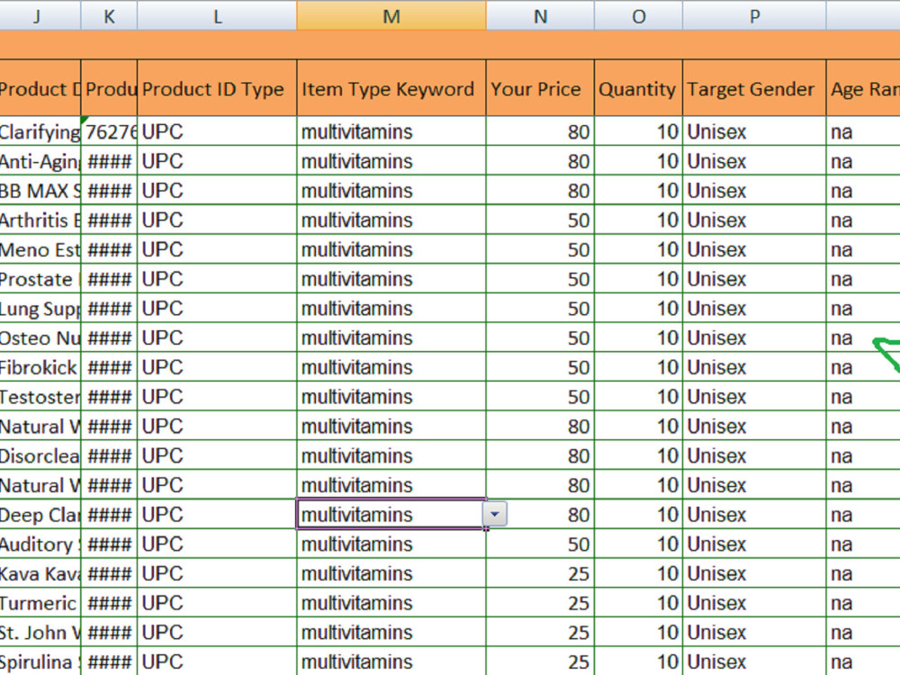Click the #### product ID cell in the Turmeric row
This screenshot has height=675, width=900.
109,603
